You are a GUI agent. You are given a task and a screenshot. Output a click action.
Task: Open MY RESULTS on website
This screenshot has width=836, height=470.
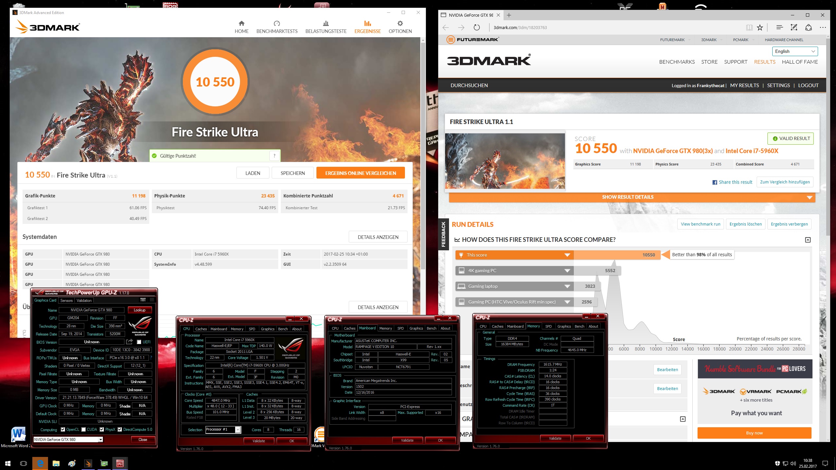(x=744, y=86)
